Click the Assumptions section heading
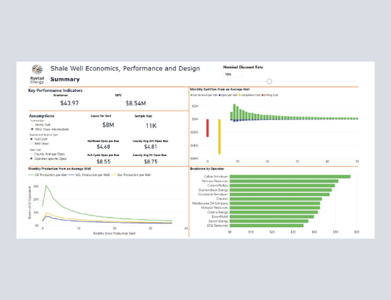391x300 pixels. point(42,116)
